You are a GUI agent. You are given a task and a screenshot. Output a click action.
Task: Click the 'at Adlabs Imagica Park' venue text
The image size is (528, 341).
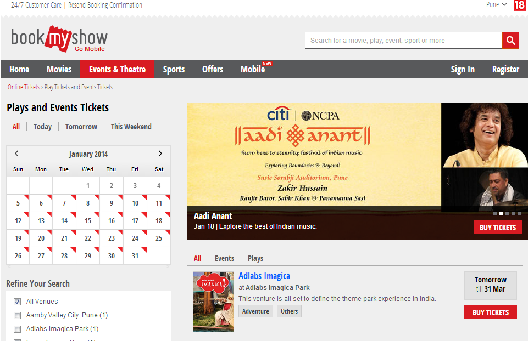point(274,288)
